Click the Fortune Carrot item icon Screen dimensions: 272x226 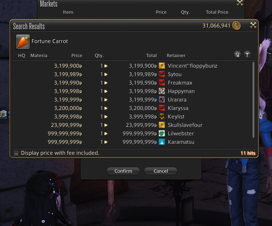23,42
